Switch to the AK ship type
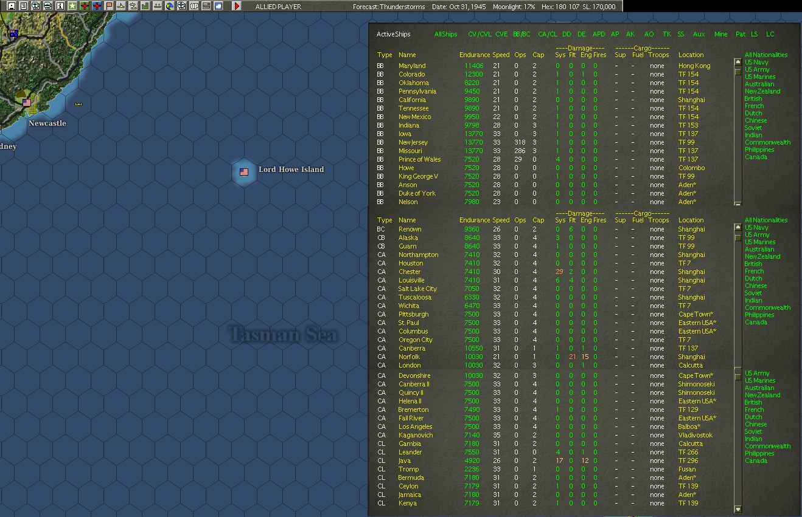The height and width of the screenshot is (517, 802). tap(630, 34)
